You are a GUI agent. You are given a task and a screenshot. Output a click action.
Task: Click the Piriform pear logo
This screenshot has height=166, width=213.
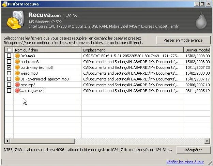[x=201, y=20]
